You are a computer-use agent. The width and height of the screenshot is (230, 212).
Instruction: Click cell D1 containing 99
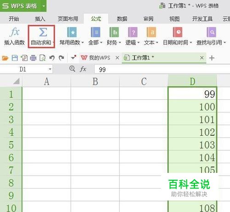(192, 93)
